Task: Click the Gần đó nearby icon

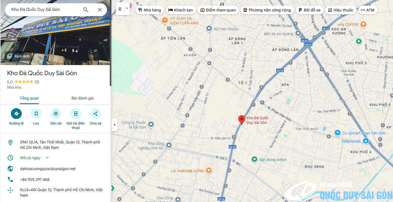Action: pyautogui.click(x=56, y=114)
